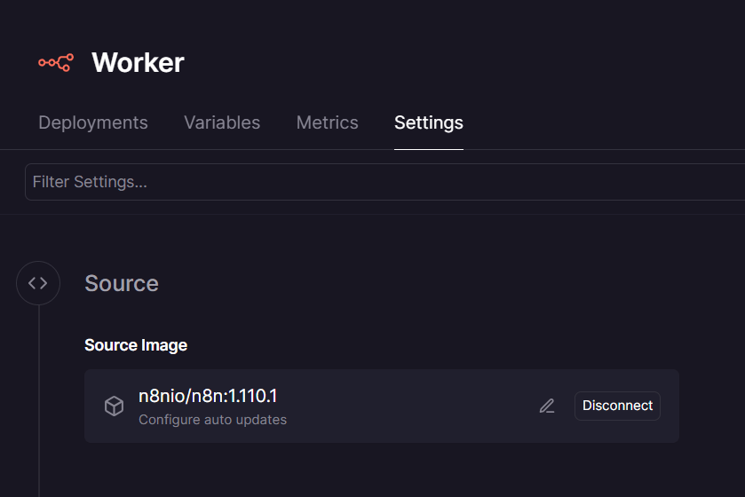This screenshot has height=497, width=745.
Task: Open the Deployments tab
Action: point(93,122)
